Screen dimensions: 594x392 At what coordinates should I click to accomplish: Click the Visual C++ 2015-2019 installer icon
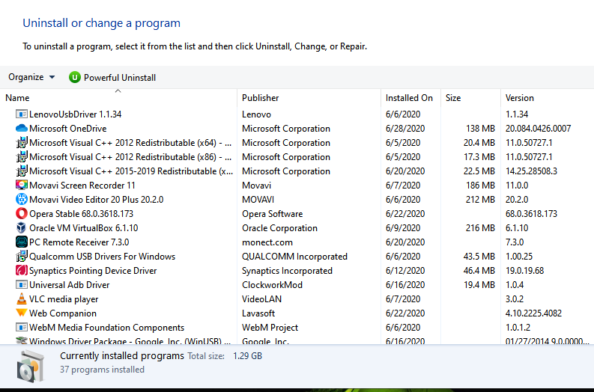[x=22, y=171]
